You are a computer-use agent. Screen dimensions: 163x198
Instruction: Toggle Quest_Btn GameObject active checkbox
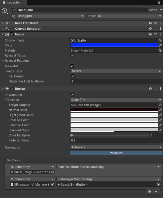pos(14,10)
